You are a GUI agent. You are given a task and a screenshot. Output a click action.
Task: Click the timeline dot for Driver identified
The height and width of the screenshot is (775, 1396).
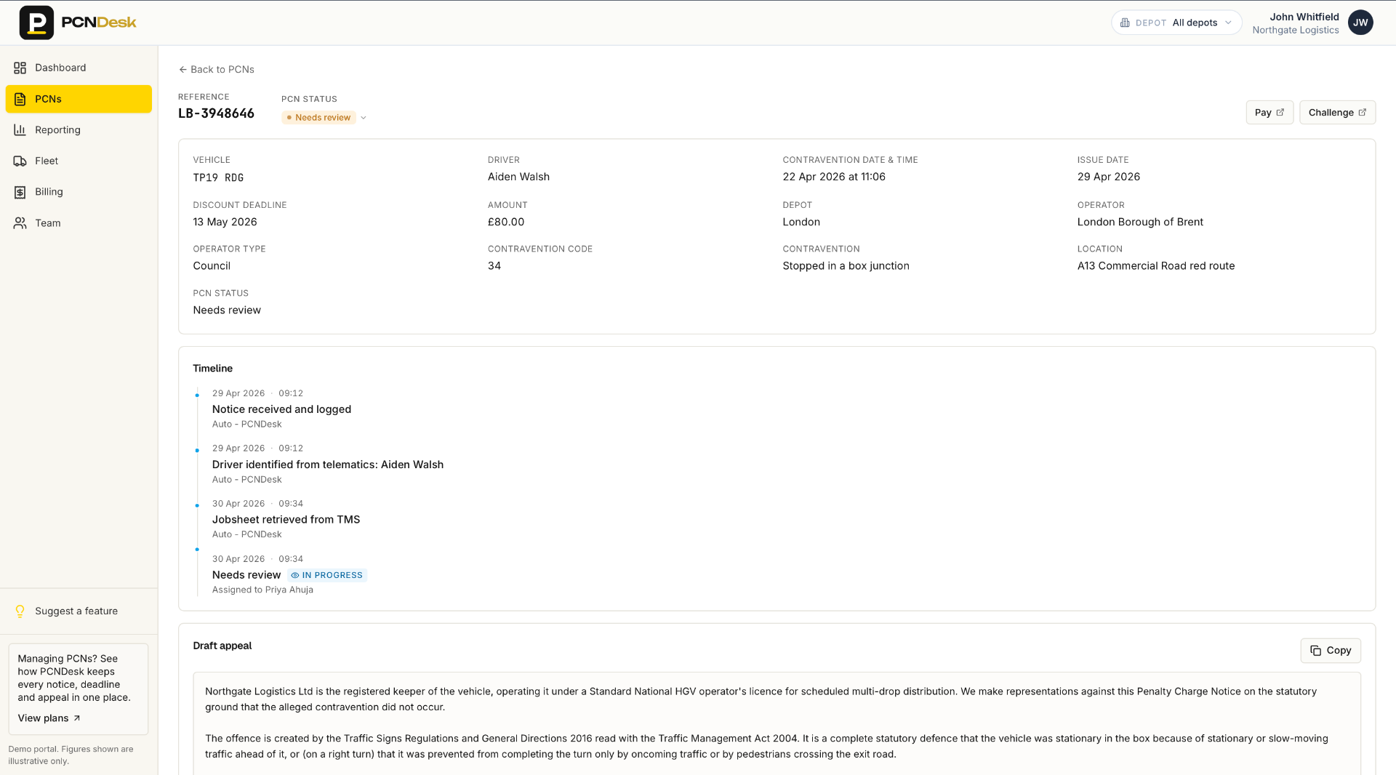(197, 451)
